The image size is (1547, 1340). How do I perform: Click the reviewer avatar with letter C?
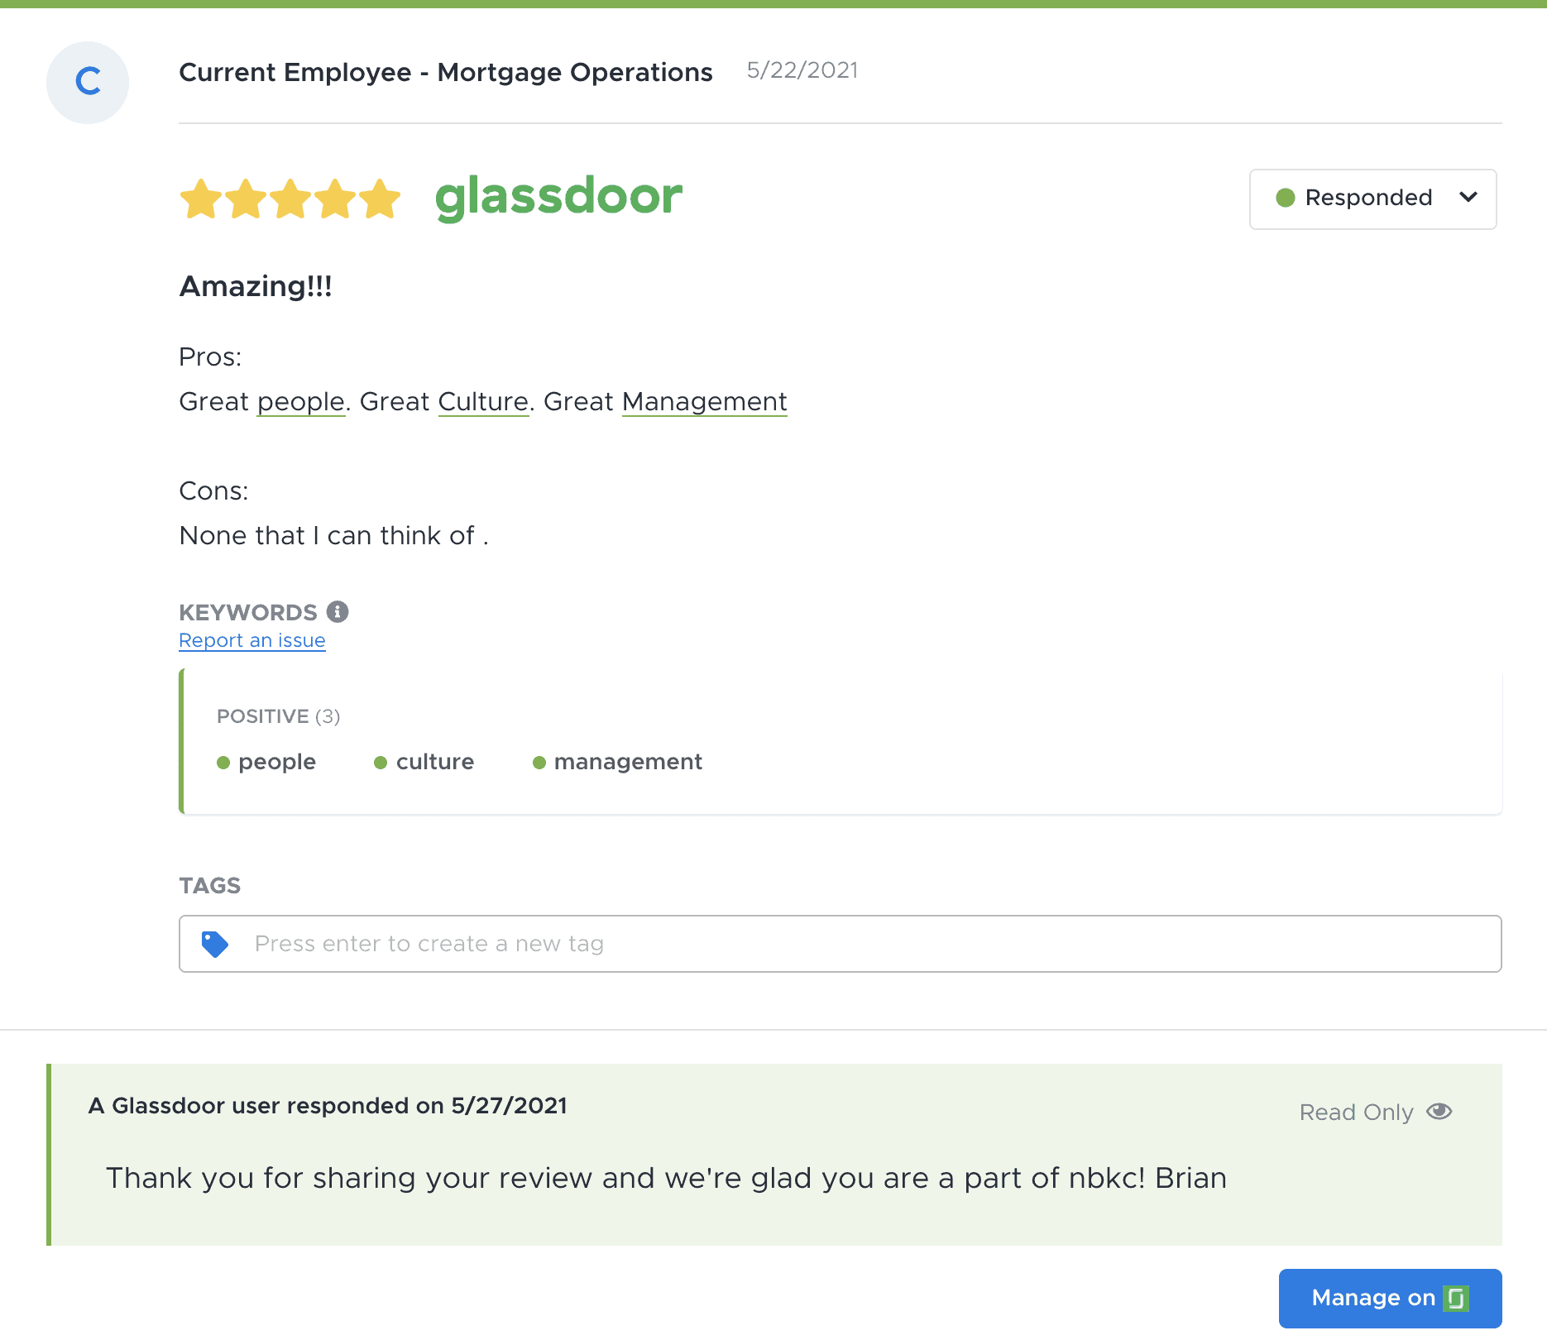(88, 83)
